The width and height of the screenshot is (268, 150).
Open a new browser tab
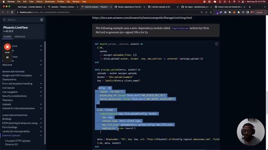pos(250,7)
